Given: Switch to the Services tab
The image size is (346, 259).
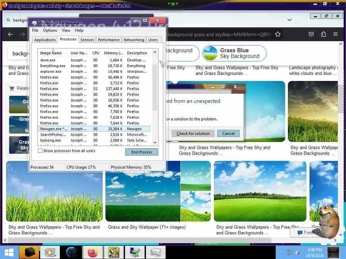Looking at the screenshot, I should click(x=87, y=40).
